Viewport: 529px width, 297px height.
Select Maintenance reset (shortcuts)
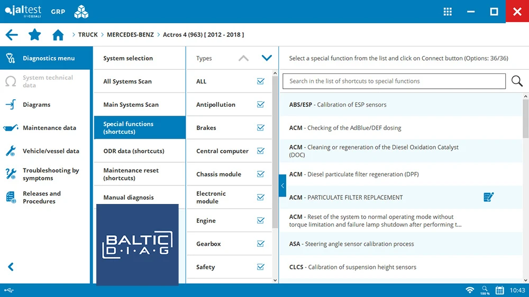point(140,174)
